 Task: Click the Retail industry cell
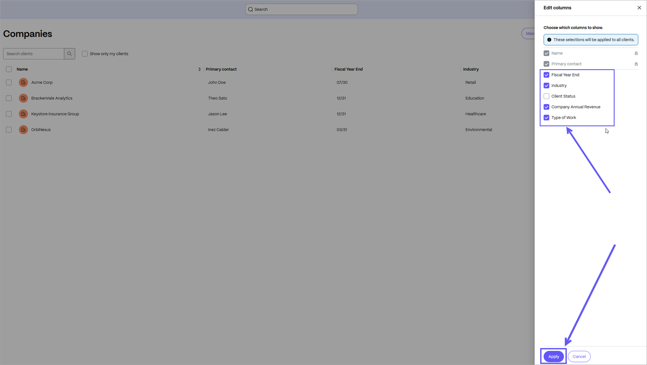[x=471, y=82]
